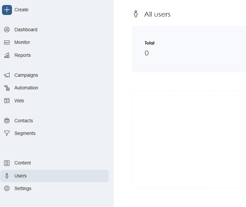Go to the Monitor section label
246x207 pixels.
coord(22,43)
